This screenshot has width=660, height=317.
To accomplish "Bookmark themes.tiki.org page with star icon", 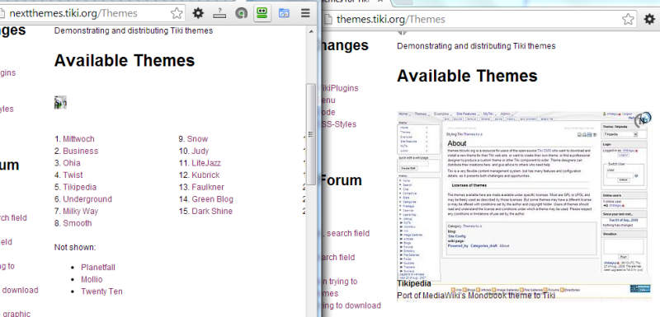I will tap(628, 19).
